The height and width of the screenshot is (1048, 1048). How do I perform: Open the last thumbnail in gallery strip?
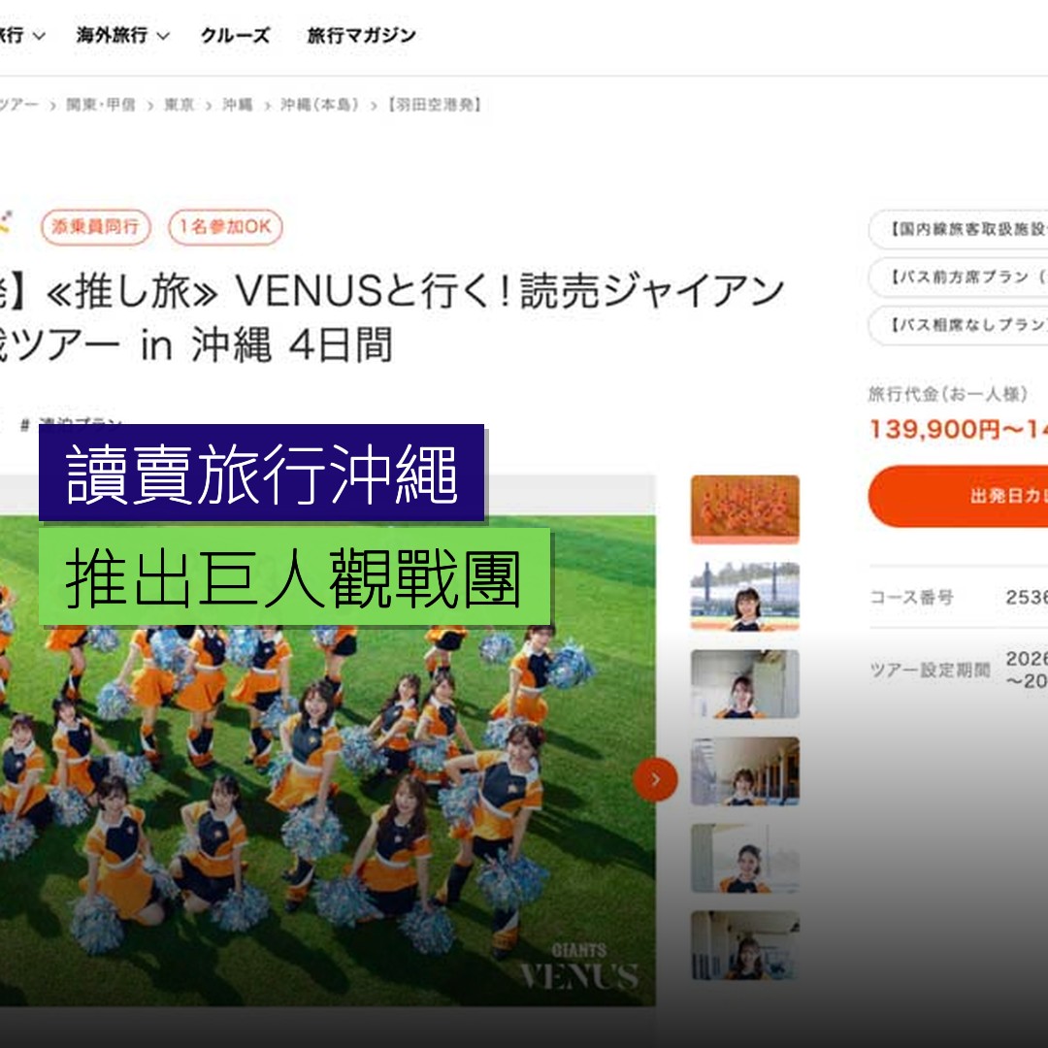tap(744, 944)
